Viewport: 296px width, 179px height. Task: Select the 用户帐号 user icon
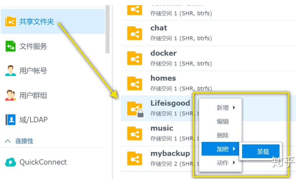(10, 70)
